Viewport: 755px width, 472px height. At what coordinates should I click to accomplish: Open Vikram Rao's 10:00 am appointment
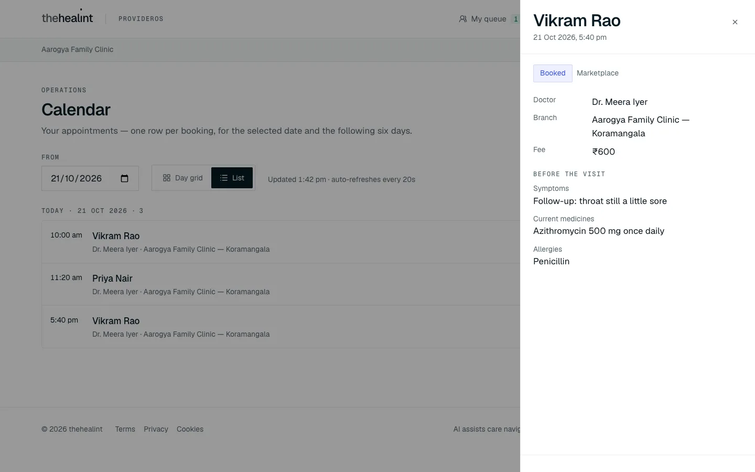tap(281, 242)
